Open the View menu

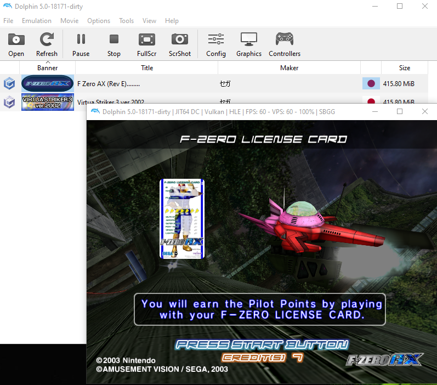click(x=149, y=21)
